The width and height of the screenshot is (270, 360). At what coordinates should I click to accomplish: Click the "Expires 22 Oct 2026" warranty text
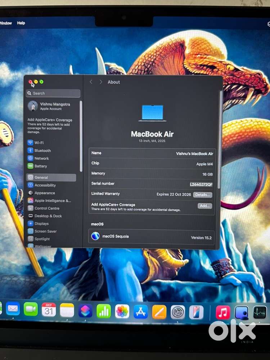[174, 194]
